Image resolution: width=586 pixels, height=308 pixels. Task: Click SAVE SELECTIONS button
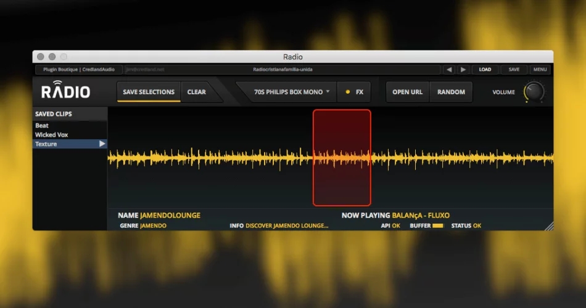pos(149,92)
